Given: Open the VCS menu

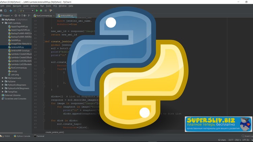Looking at the screenshot, I should point(55,6).
